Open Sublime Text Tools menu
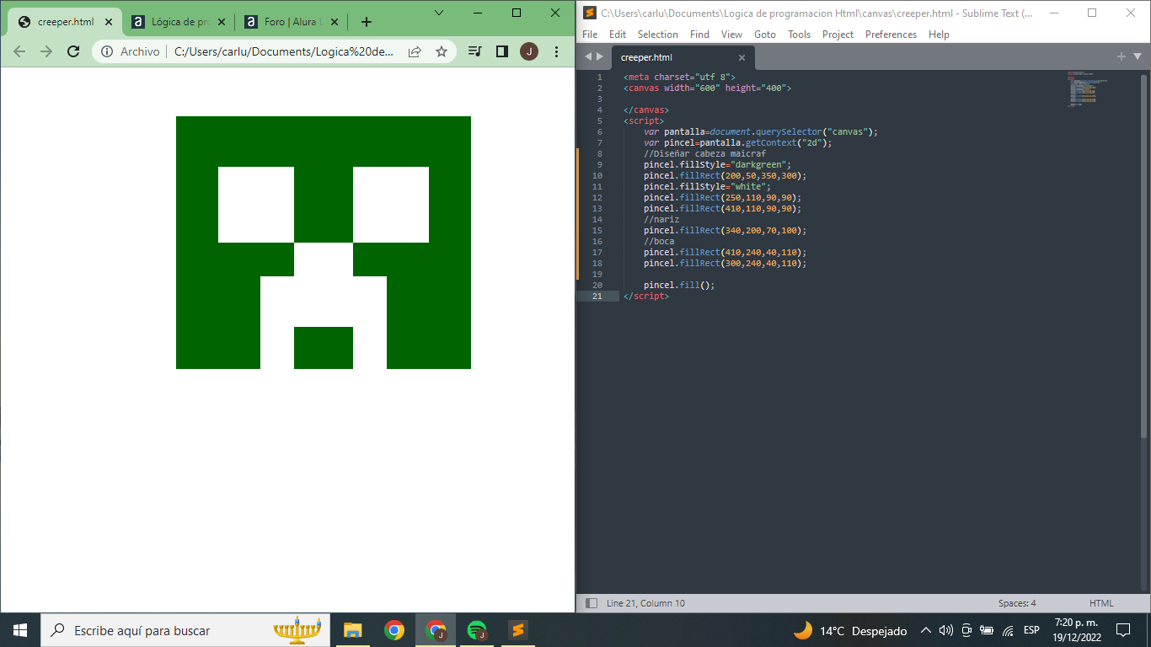The height and width of the screenshot is (647, 1151). point(799,35)
